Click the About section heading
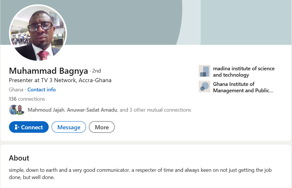This screenshot has height=188, width=292. (19, 158)
